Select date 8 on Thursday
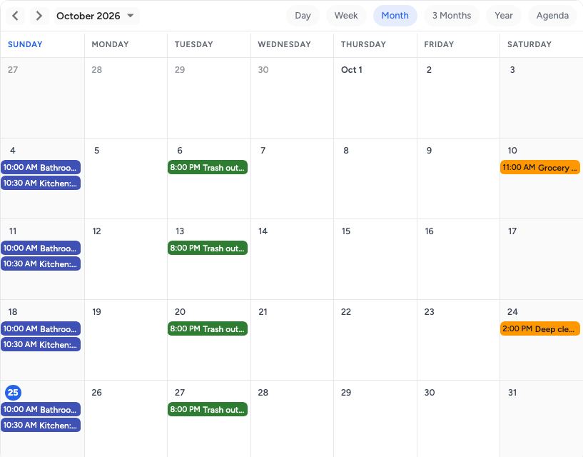This screenshot has height=457, width=583. tap(346, 151)
